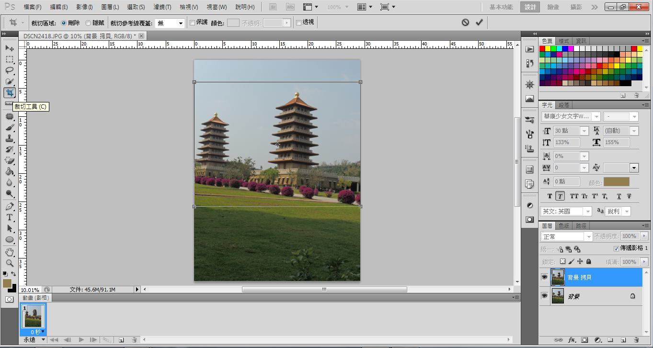Image resolution: width=653 pixels, height=348 pixels.
Task: Click the foreground color swatch in toolbox
Action: pyautogui.click(x=7, y=283)
